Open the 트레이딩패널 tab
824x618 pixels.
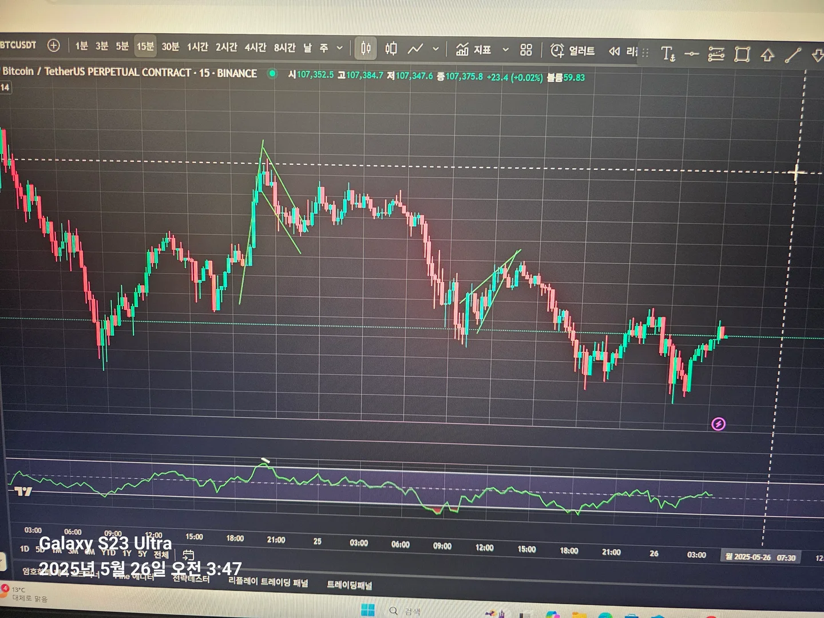(350, 585)
